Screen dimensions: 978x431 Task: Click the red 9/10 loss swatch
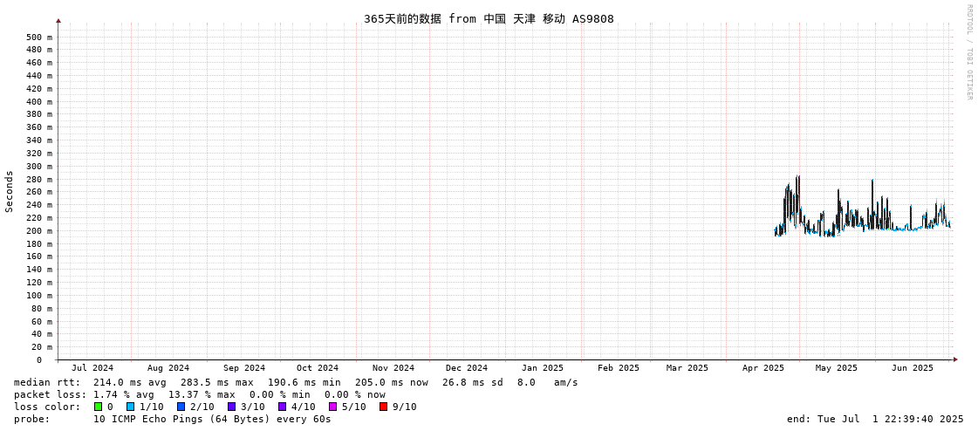(384, 407)
